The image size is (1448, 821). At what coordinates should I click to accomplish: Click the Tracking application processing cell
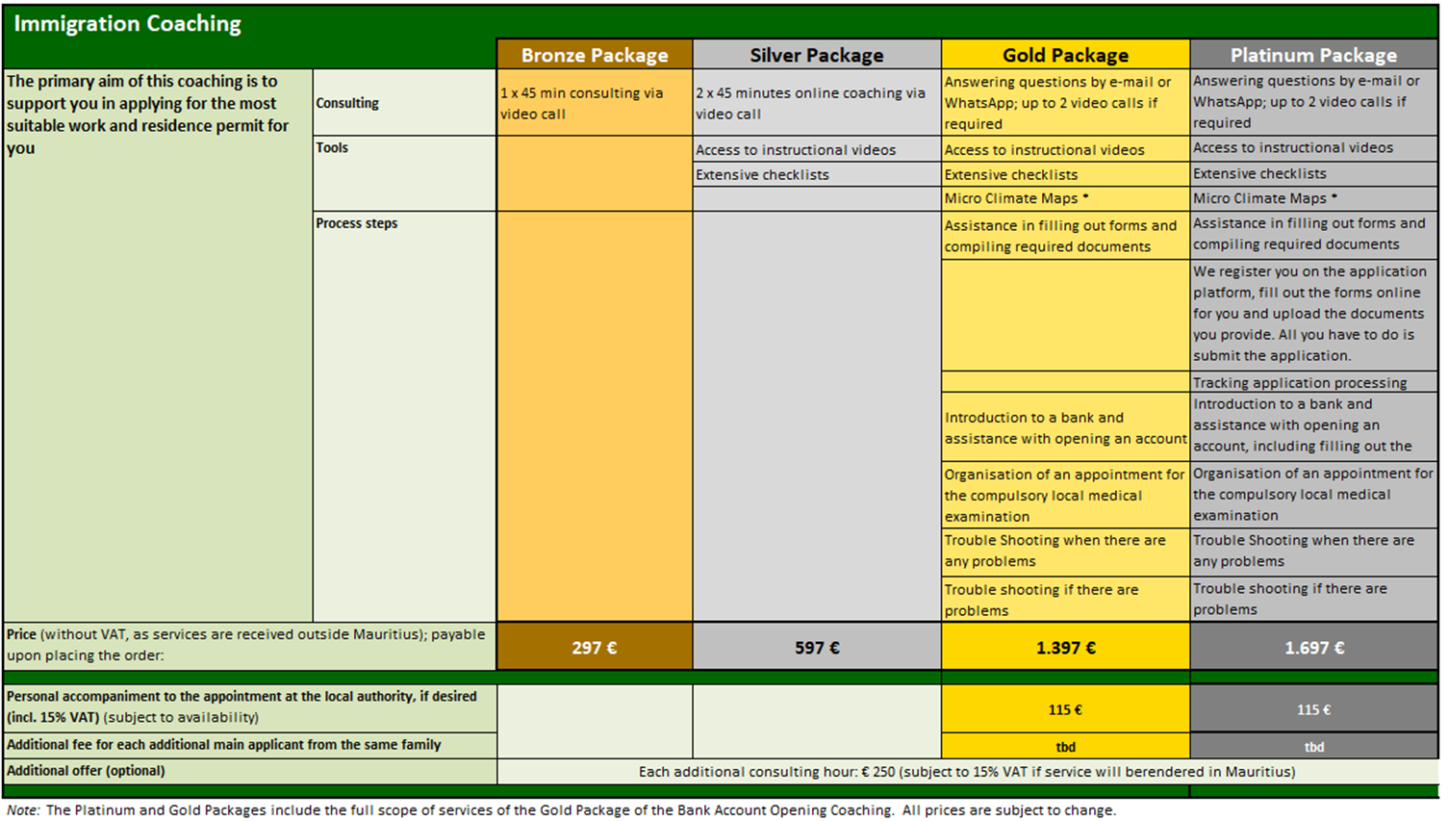(x=1300, y=383)
